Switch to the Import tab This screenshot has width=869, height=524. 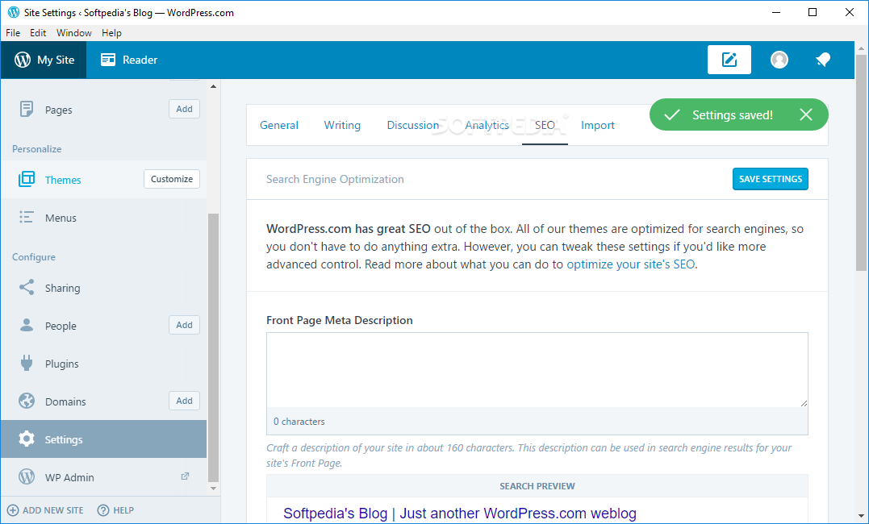click(x=597, y=125)
